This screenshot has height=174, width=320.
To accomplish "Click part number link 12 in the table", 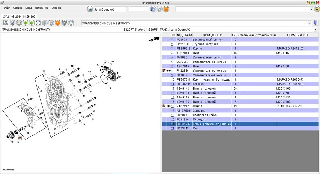I will pos(173,88).
